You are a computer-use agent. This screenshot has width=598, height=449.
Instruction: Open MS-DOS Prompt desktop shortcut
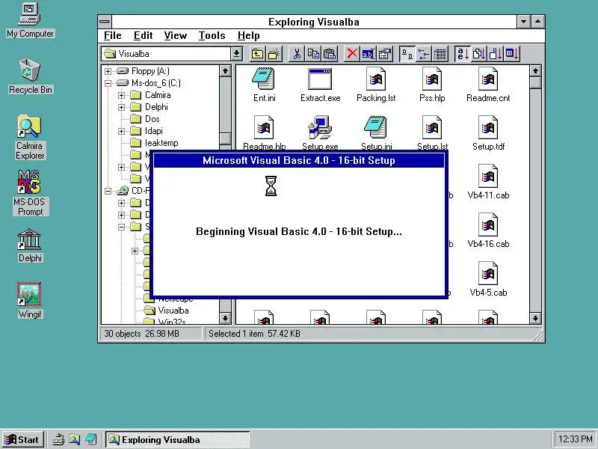point(30,193)
